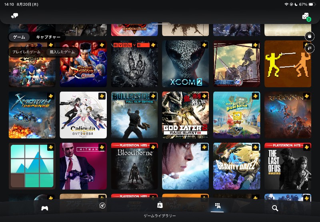This screenshot has width=320, height=222.
Task: Tap the PS Plus badge on Sonic Forces
Action: [51, 45]
